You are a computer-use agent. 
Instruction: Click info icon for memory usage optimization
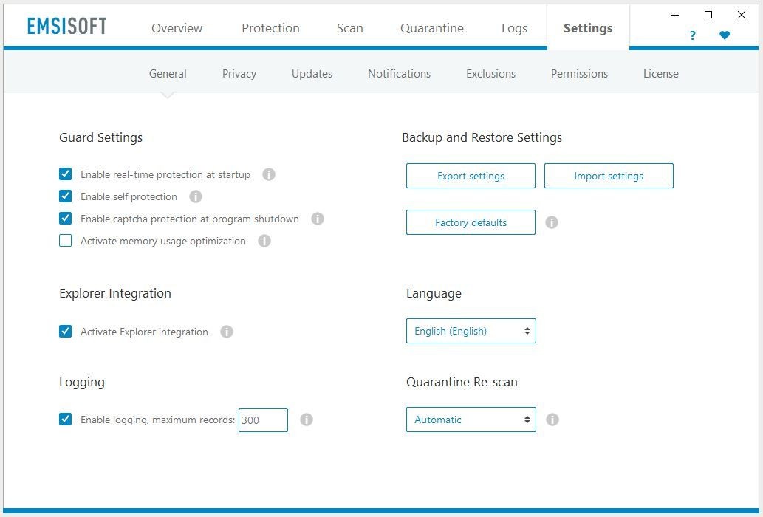264,242
